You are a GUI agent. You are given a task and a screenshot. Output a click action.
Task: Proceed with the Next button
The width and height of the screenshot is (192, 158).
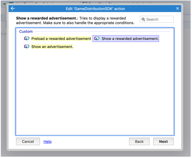point(163,142)
